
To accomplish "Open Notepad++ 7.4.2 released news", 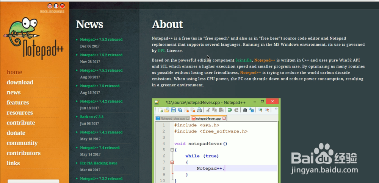I will (101, 101).
